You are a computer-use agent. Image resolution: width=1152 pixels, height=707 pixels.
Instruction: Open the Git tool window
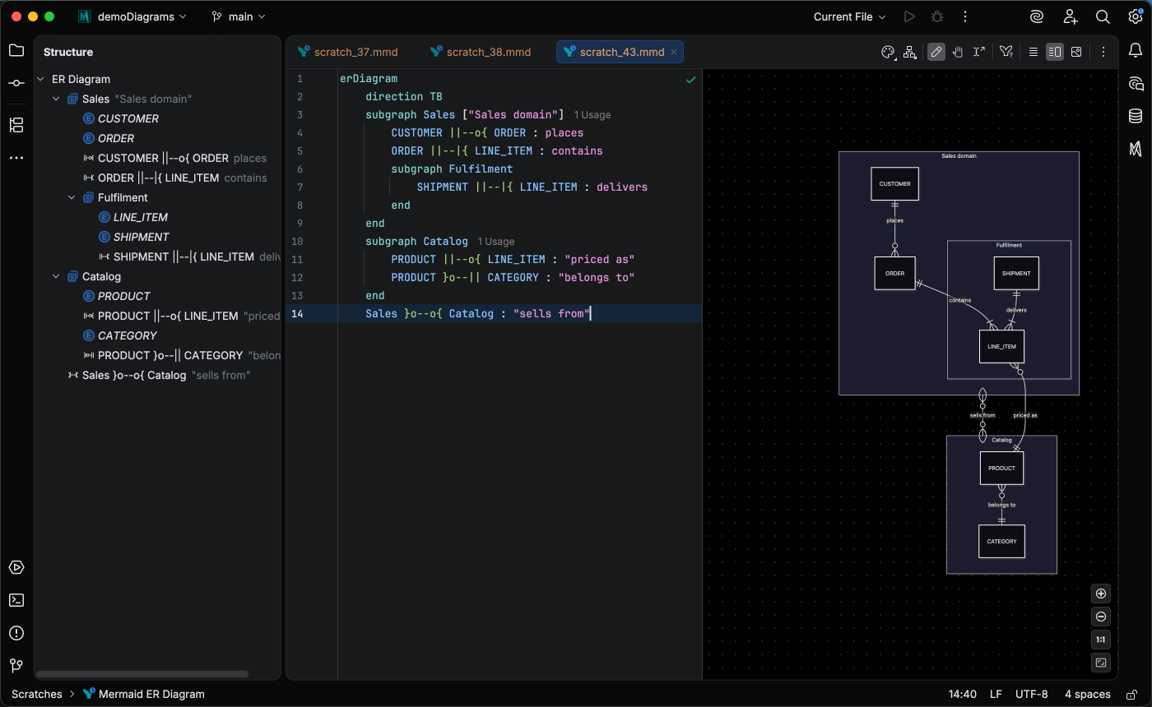[x=16, y=666]
